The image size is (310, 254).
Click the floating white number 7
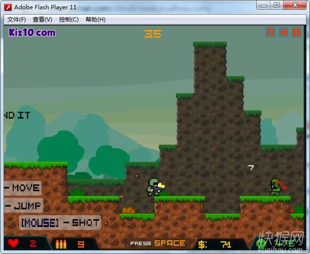251,168
